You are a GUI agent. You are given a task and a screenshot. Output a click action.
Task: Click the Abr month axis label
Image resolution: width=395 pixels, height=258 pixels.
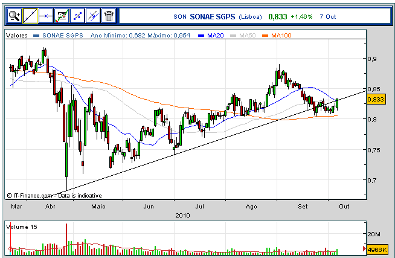tap(50, 207)
